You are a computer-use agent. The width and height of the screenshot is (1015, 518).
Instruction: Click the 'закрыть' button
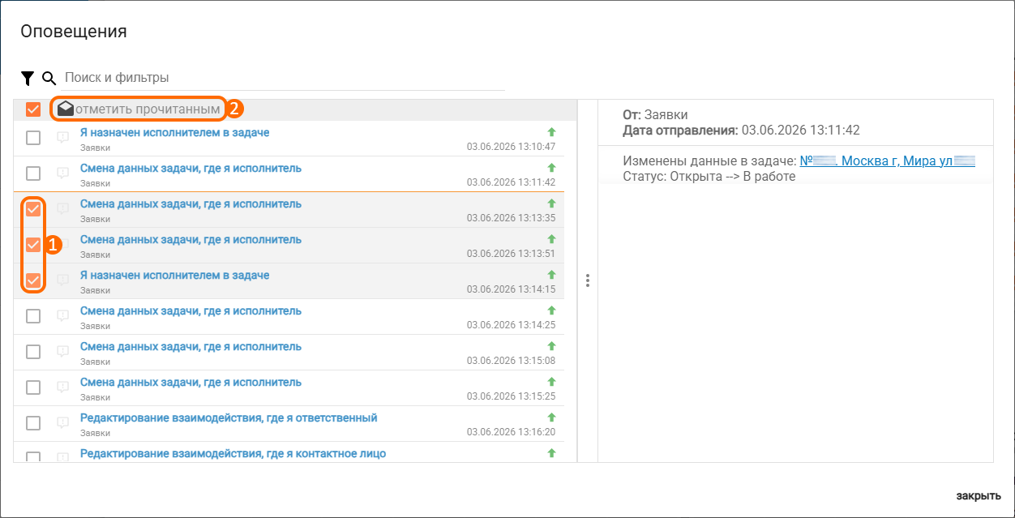tap(979, 496)
